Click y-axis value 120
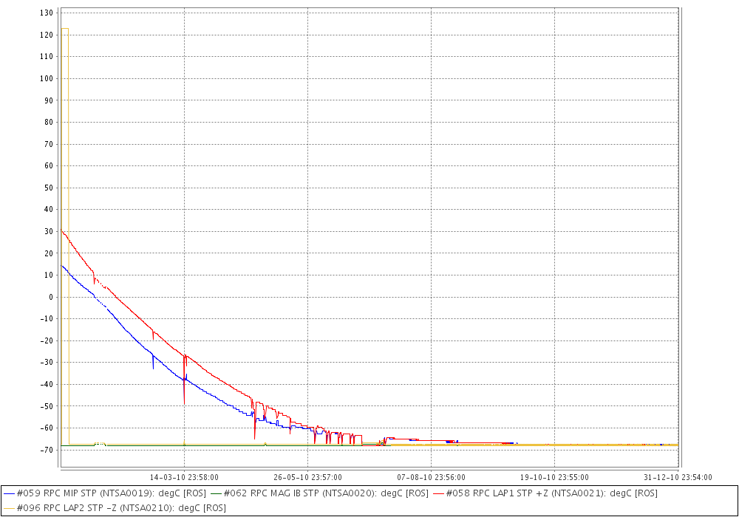The image size is (739, 517). [x=46, y=35]
